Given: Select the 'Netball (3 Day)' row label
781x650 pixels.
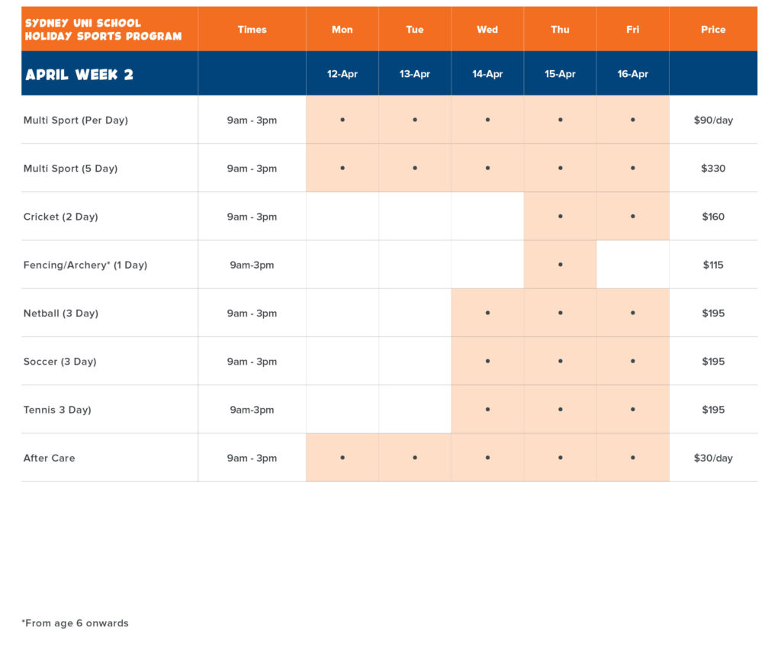Looking at the screenshot, I should pos(61,314).
